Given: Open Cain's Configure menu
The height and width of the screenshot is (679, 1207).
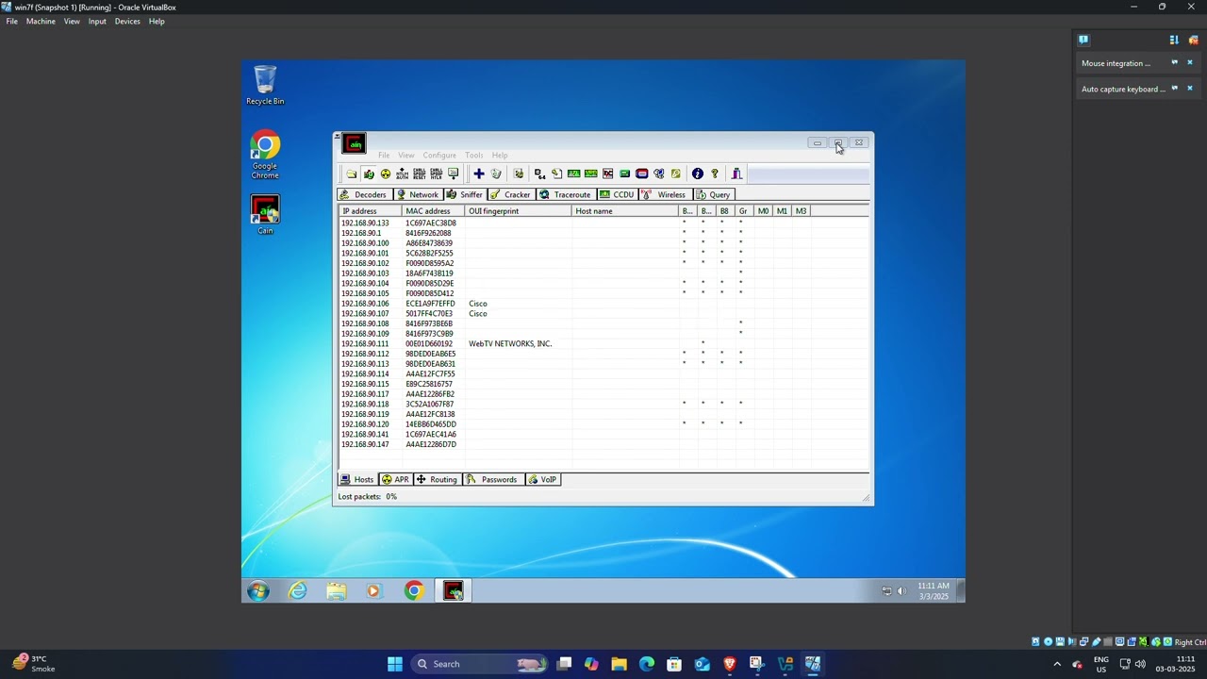Looking at the screenshot, I should (x=439, y=156).
